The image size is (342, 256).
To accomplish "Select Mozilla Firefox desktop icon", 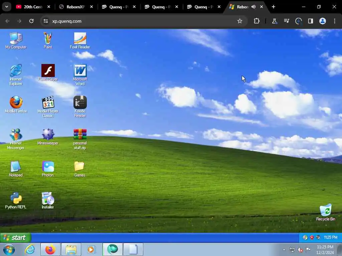I will click(16, 104).
